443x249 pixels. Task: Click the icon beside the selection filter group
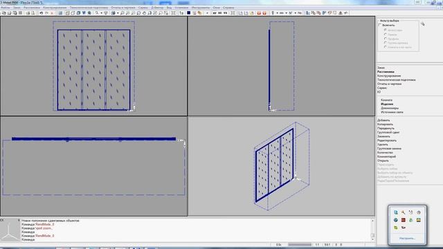tap(423, 24)
